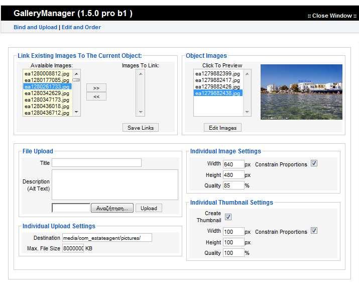Close the window via Close Window link
The height and width of the screenshot is (283, 359).
332,16
